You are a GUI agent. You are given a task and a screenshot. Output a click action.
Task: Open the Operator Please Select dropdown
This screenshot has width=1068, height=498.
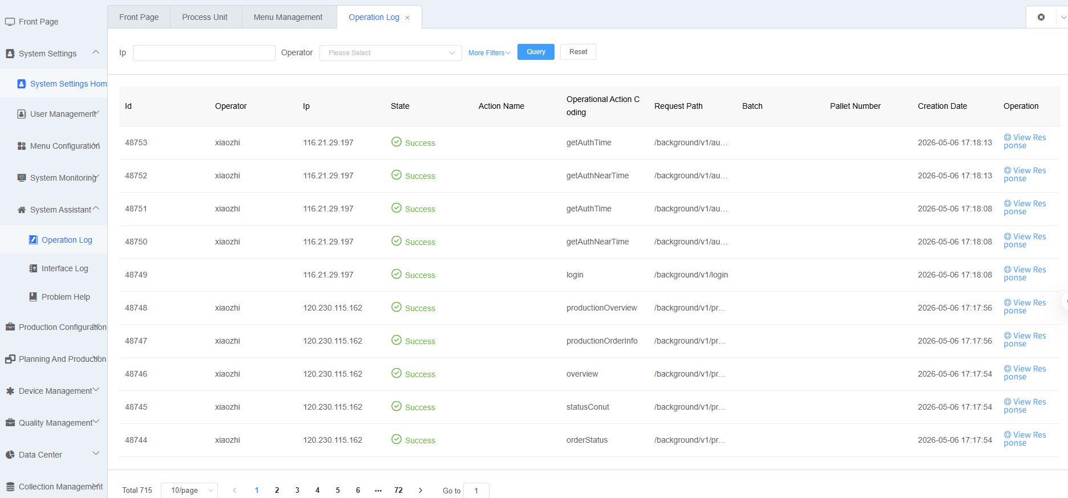(391, 53)
